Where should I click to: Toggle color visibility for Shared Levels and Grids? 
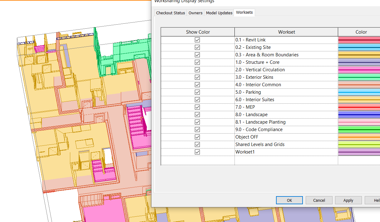pyautogui.click(x=197, y=144)
